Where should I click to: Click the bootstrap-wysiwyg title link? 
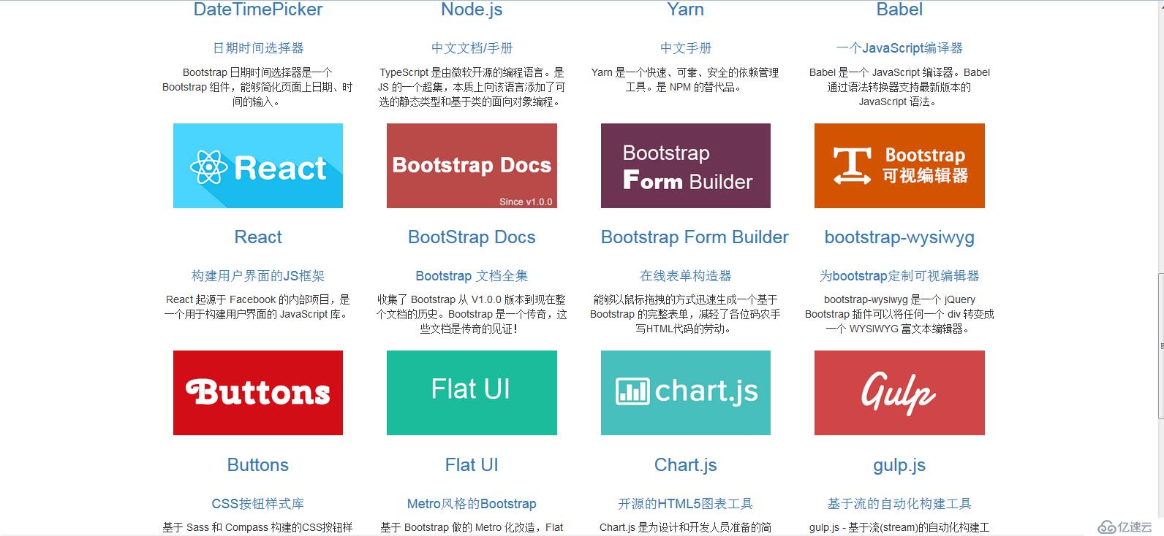(899, 237)
